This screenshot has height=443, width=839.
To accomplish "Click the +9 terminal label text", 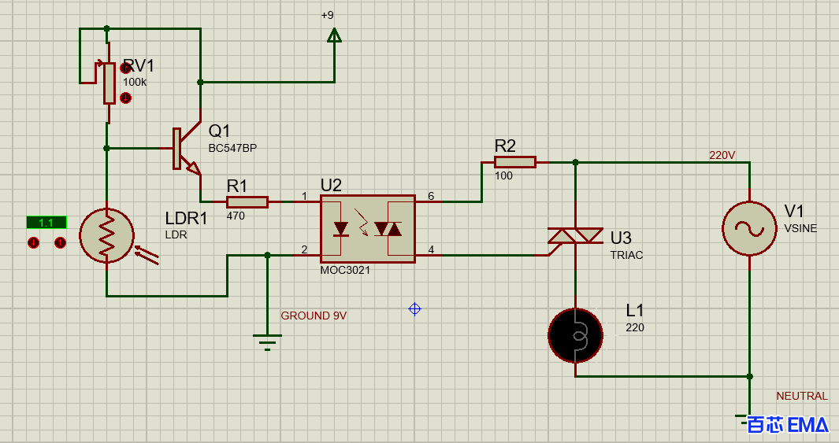I will (x=328, y=15).
